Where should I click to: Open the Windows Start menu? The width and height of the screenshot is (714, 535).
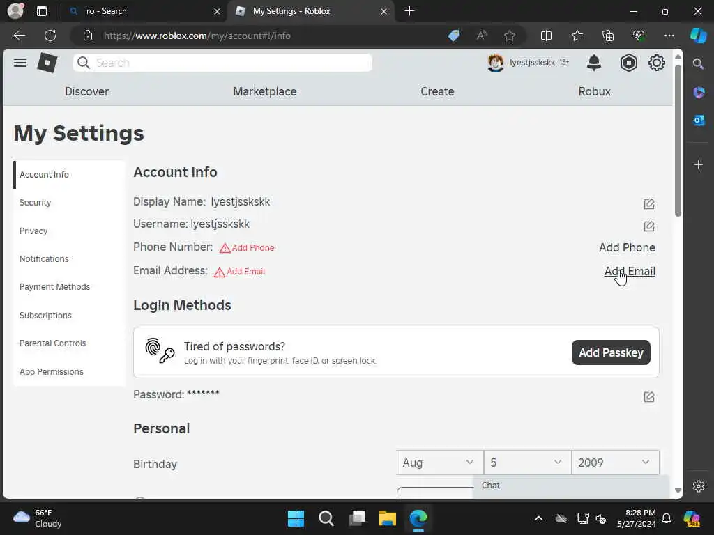click(x=296, y=518)
